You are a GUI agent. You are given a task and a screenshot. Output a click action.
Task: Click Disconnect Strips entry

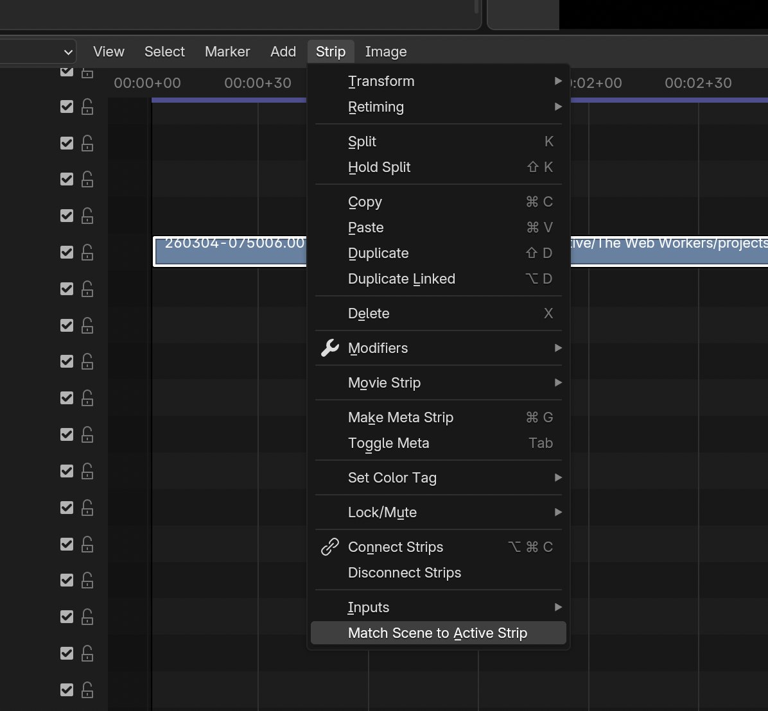[439, 572]
